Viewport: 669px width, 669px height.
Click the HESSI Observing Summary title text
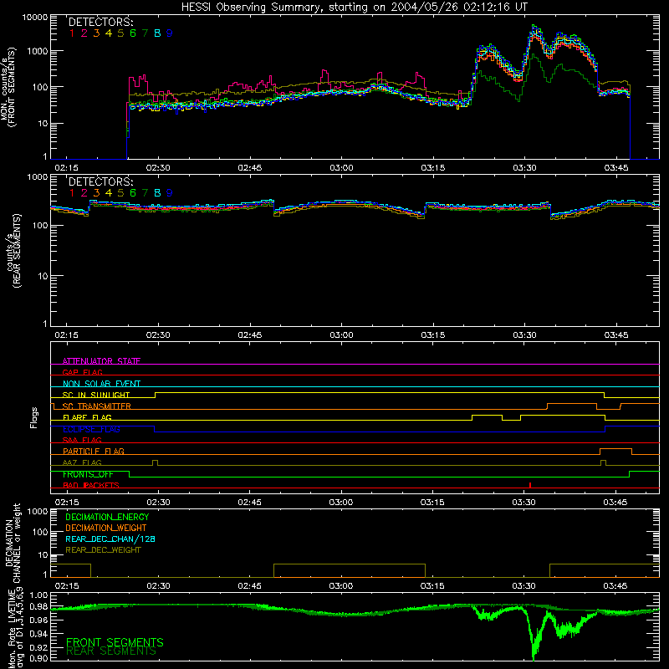[x=354, y=7]
